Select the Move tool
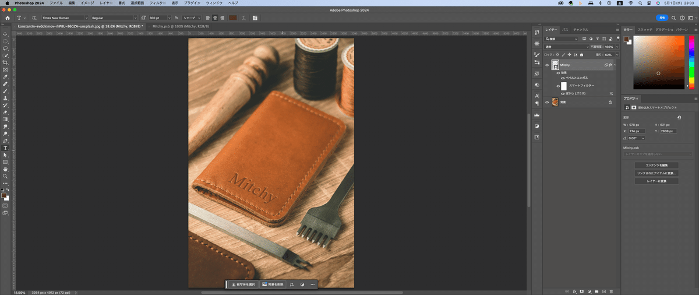 (5, 34)
